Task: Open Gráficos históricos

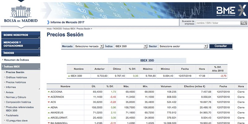Action: (x=16, y=77)
